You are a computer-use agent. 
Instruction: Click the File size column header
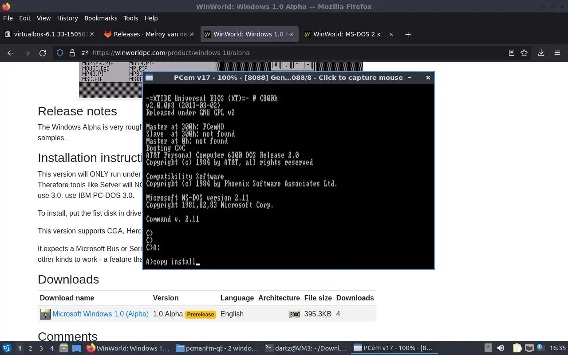[x=318, y=298]
